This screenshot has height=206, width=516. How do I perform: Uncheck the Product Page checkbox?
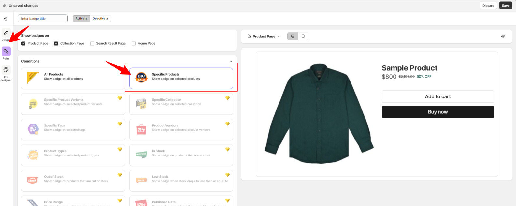[x=23, y=43]
